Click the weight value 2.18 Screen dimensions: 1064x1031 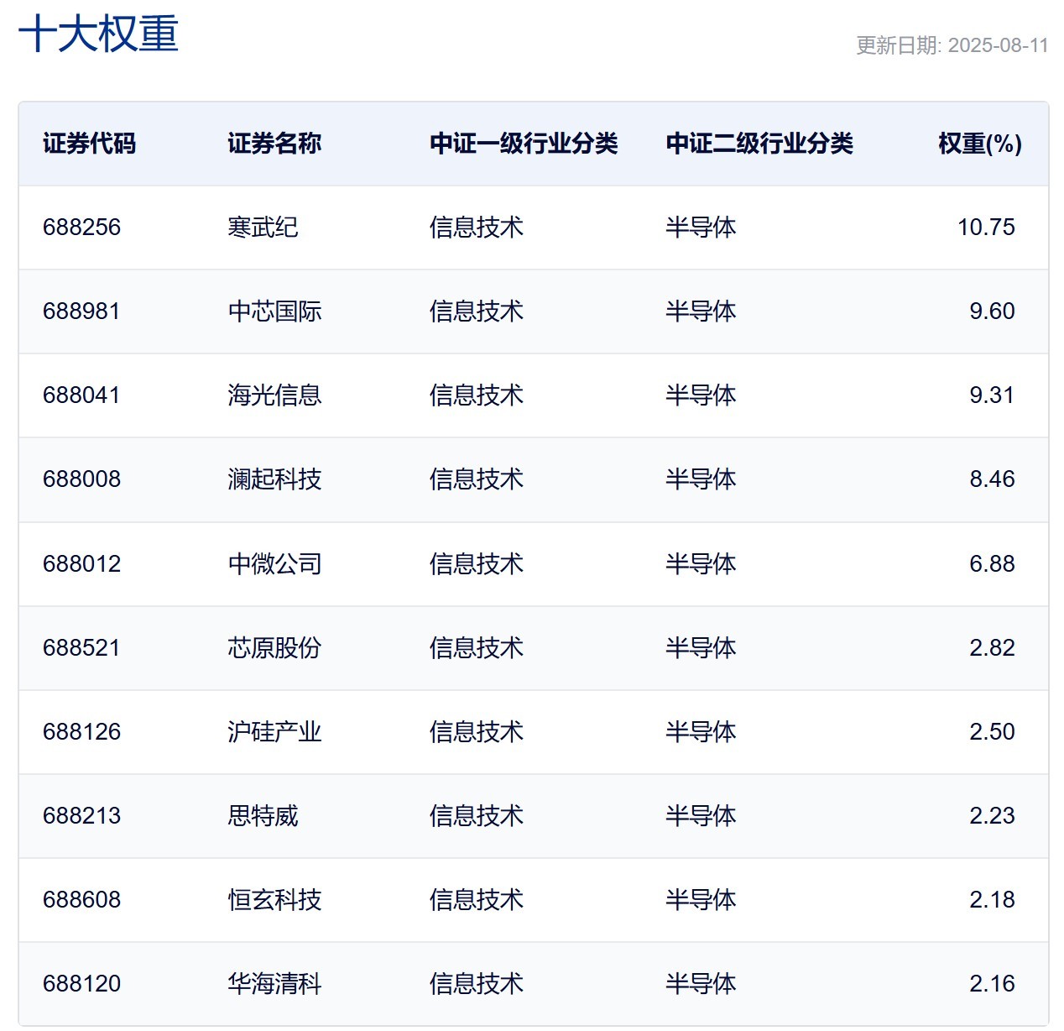point(992,899)
